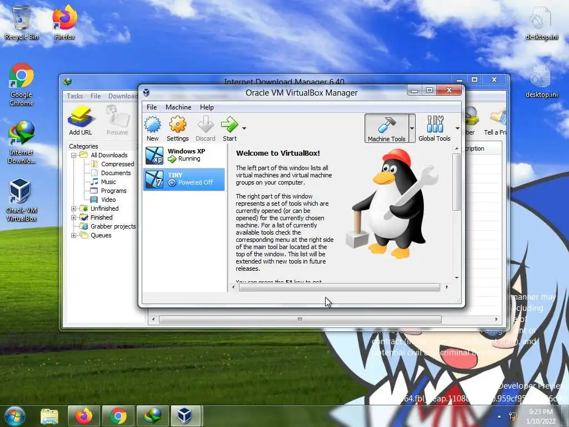Open VirtualBox machine Settings gear
This screenshot has width=569, height=427.
(x=177, y=128)
